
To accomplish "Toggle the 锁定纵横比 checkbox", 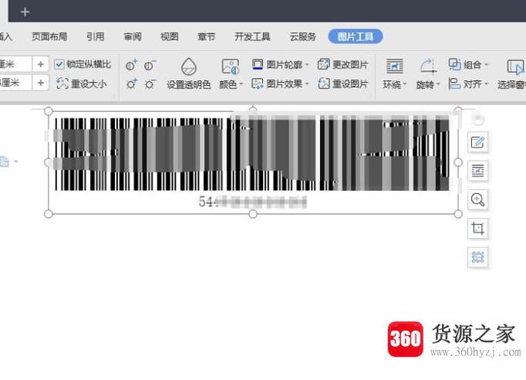I will tap(59, 64).
